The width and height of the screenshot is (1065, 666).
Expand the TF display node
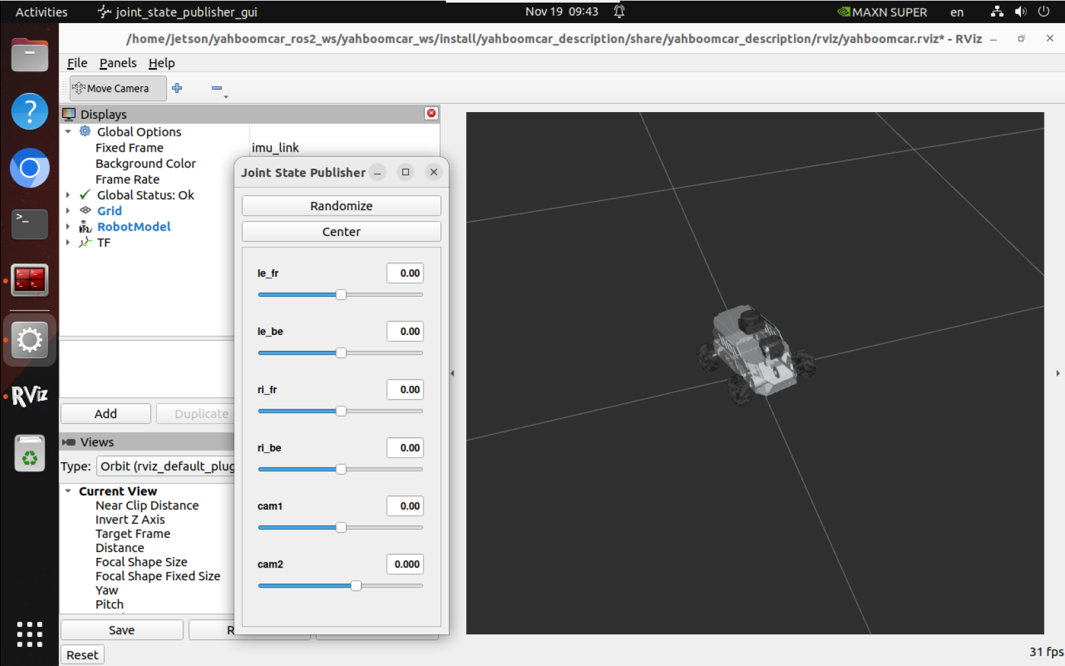click(x=68, y=243)
